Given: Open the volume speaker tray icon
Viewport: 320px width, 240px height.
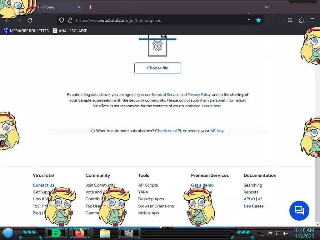Looking at the screenshot, I should pyautogui.click(x=285, y=233).
